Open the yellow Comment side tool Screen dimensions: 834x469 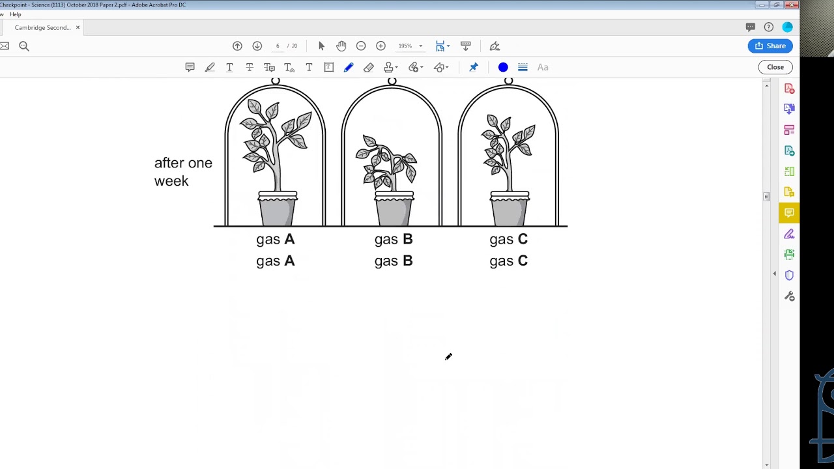tap(789, 213)
